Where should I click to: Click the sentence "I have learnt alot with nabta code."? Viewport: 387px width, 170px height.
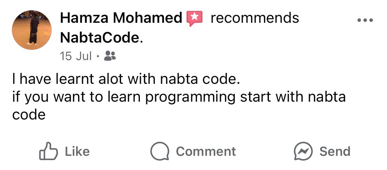(x=125, y=80)
